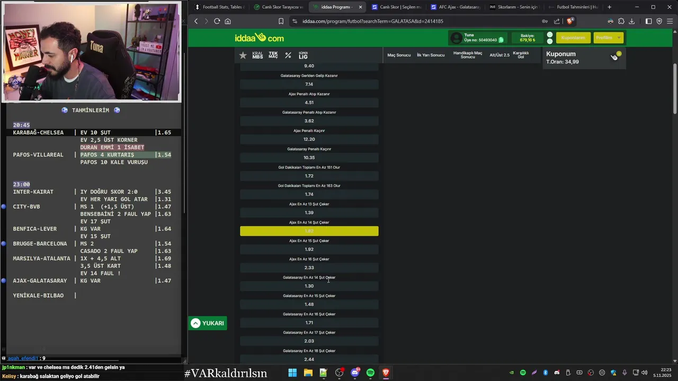This screenshot has width=678, height=381.
Task: Select İlk Yarı Sonucu market header
Action: coord(431,55)
